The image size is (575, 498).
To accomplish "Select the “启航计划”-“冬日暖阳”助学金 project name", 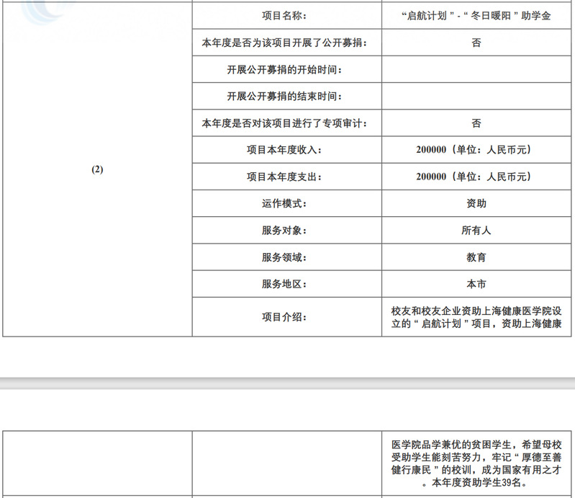I will (476, 16).
